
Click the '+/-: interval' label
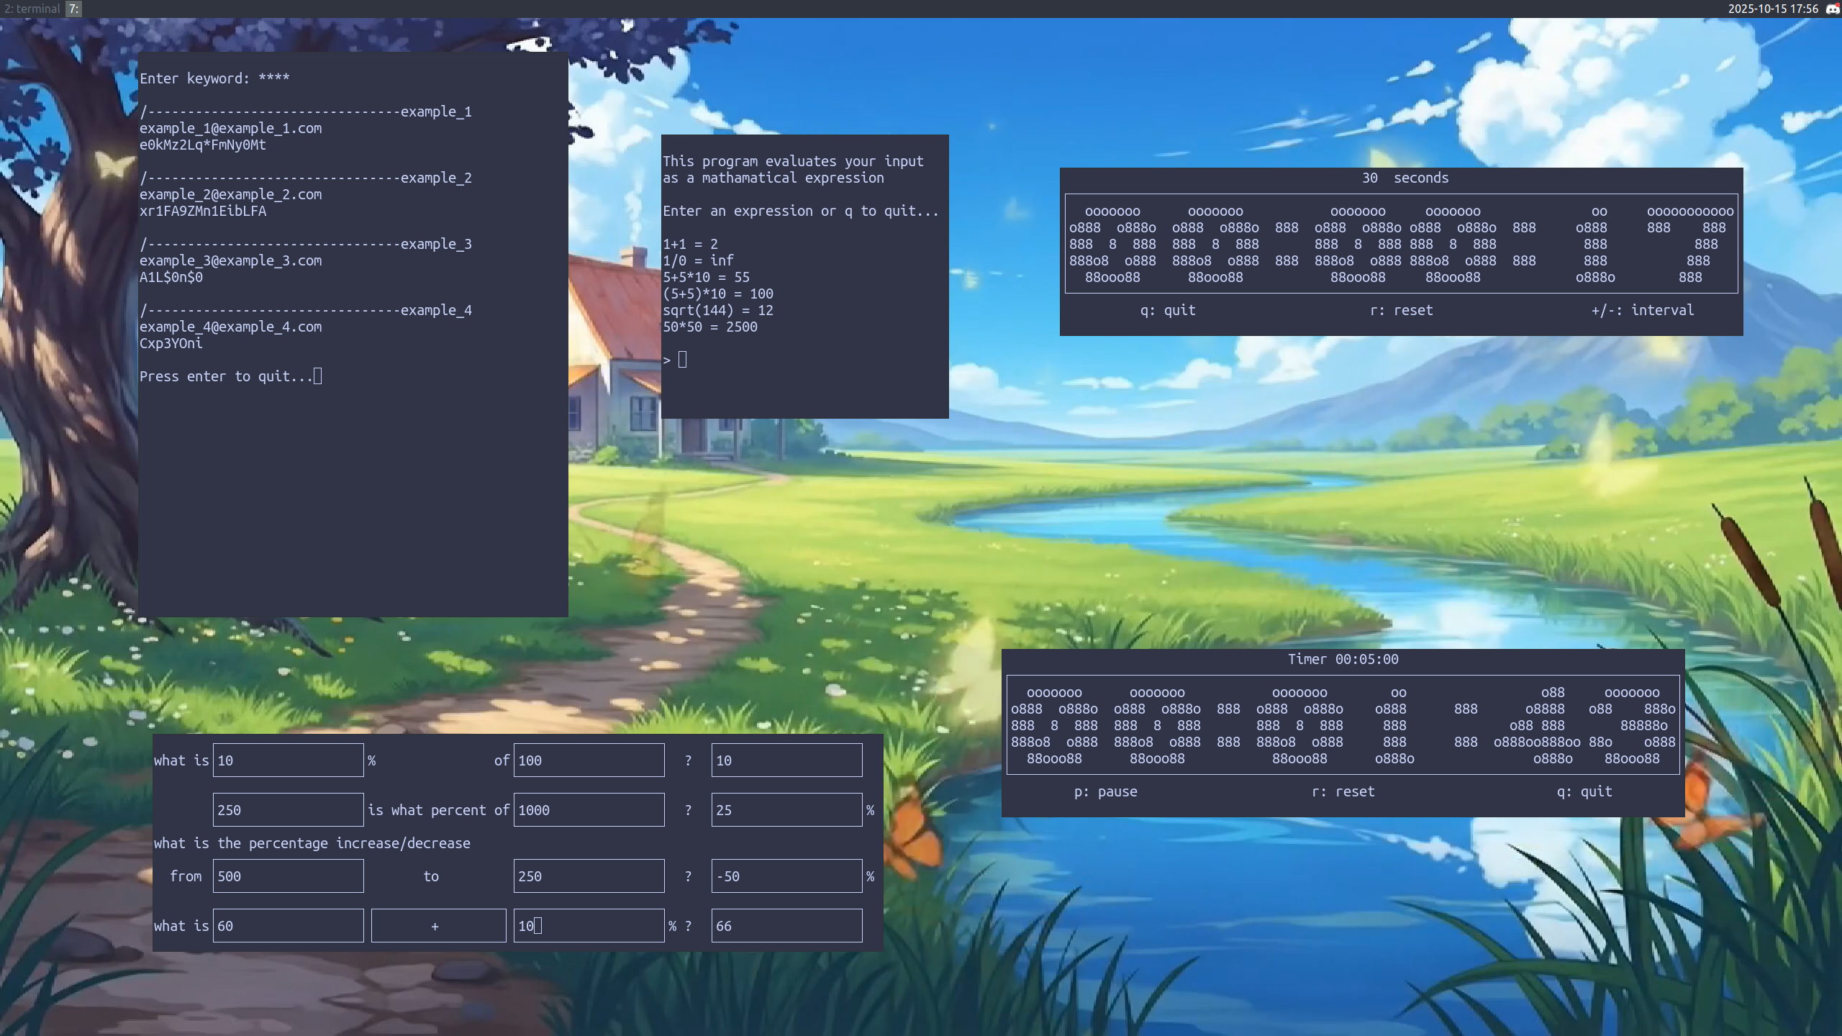coord(1642,310)
